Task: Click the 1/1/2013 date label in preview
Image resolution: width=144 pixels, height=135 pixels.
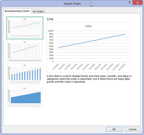Action: click(x=56, y=67)
